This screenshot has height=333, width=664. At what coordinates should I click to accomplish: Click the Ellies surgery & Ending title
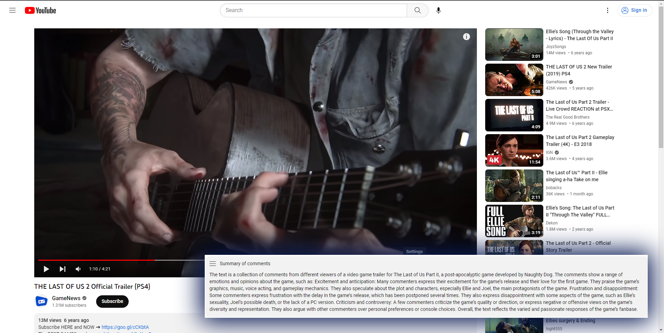pos(571,321)
